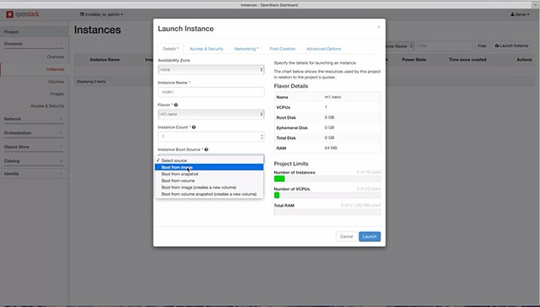Click the Number of Instances progress bar
540x307 pixels.
pos(327,179)
